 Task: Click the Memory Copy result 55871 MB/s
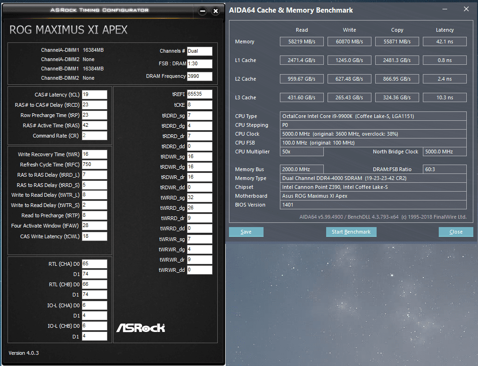pyautogui.click(x=397, y=41)
